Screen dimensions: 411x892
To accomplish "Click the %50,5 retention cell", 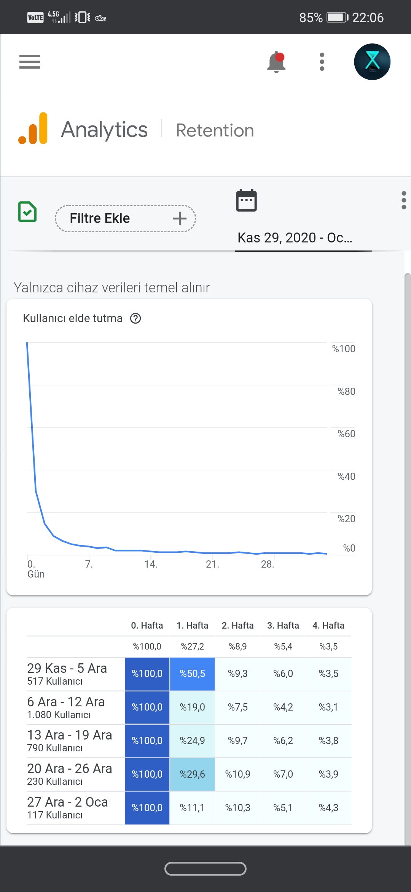I will click(x=192, y=674).
